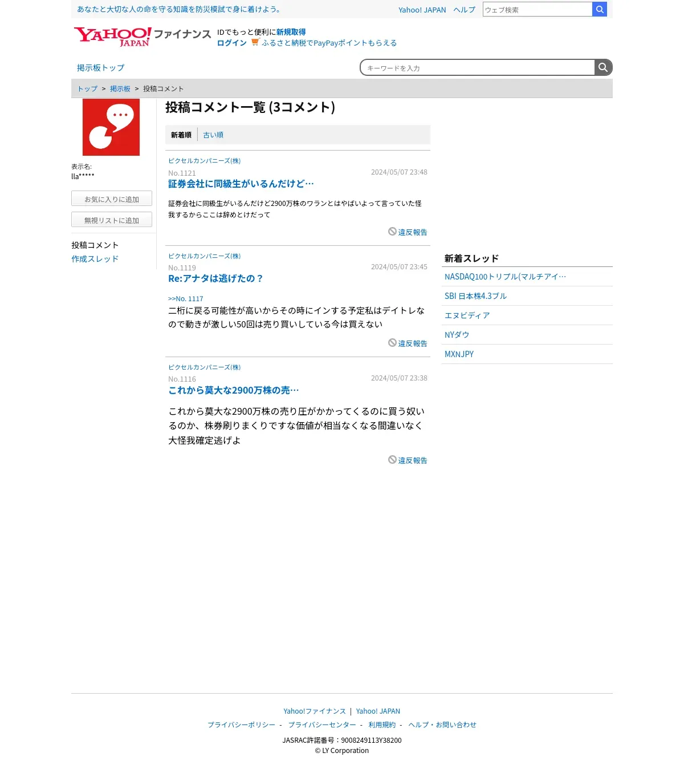Open the Yahoo! JAPAN link in top bar

[422, 10]
